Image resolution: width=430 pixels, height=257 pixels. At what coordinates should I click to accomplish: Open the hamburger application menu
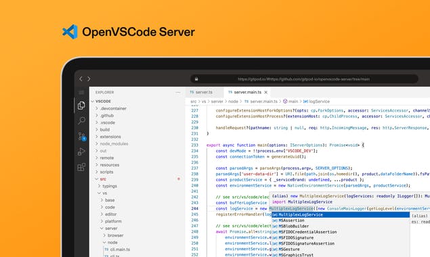(x=81, y=93)
